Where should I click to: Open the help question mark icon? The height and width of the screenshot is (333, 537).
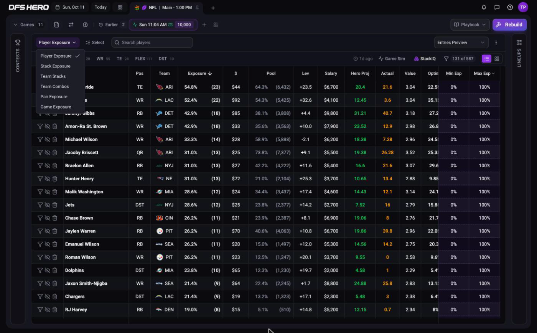pyautogui.click(x=510, y=7)
